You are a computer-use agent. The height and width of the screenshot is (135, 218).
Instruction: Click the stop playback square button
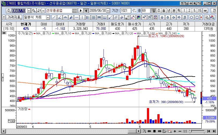click(x=154, y=131)
